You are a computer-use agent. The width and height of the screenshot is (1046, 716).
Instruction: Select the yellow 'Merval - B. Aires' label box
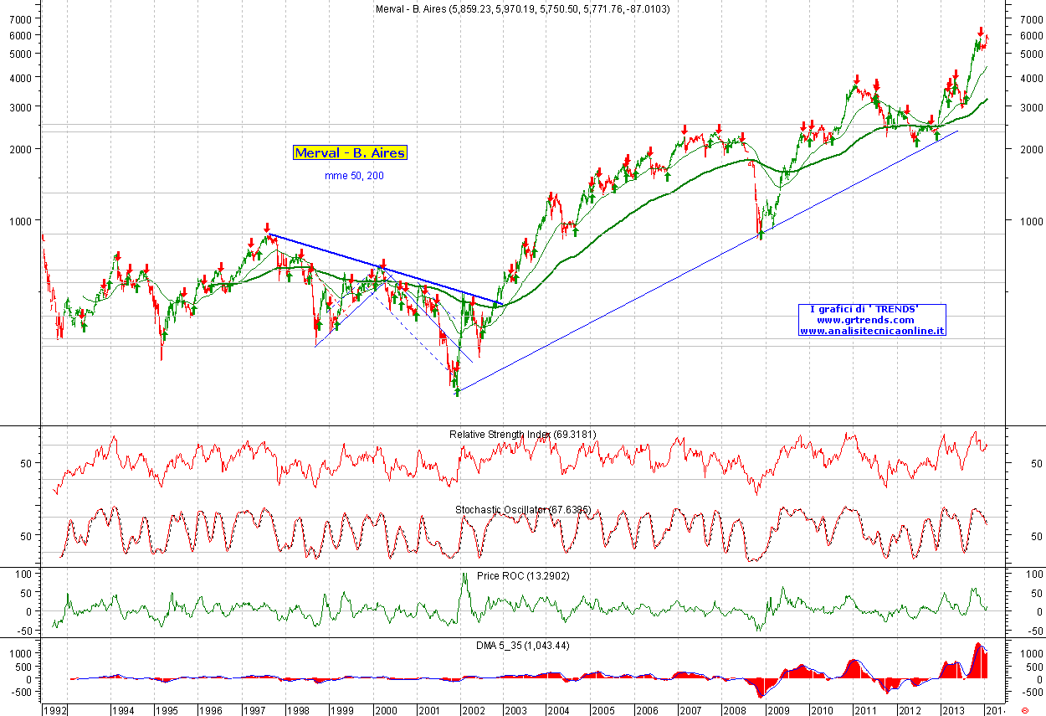click(350, 152)
